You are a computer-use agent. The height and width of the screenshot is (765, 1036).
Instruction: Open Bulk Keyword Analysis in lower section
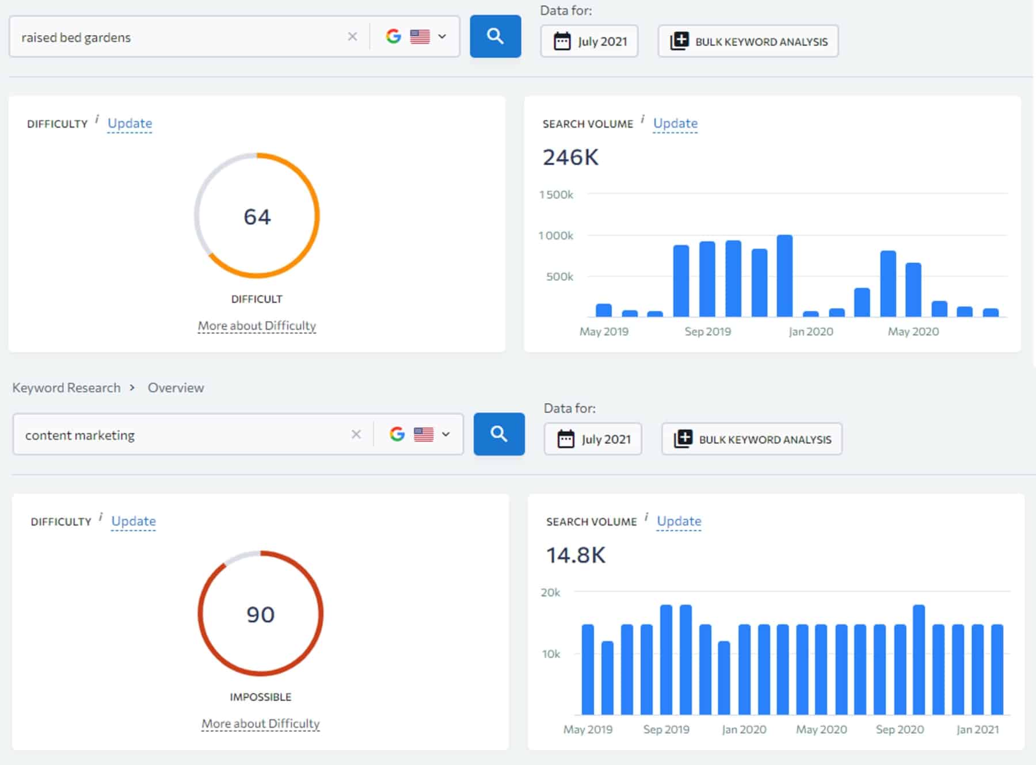click(x=752, y=439)
